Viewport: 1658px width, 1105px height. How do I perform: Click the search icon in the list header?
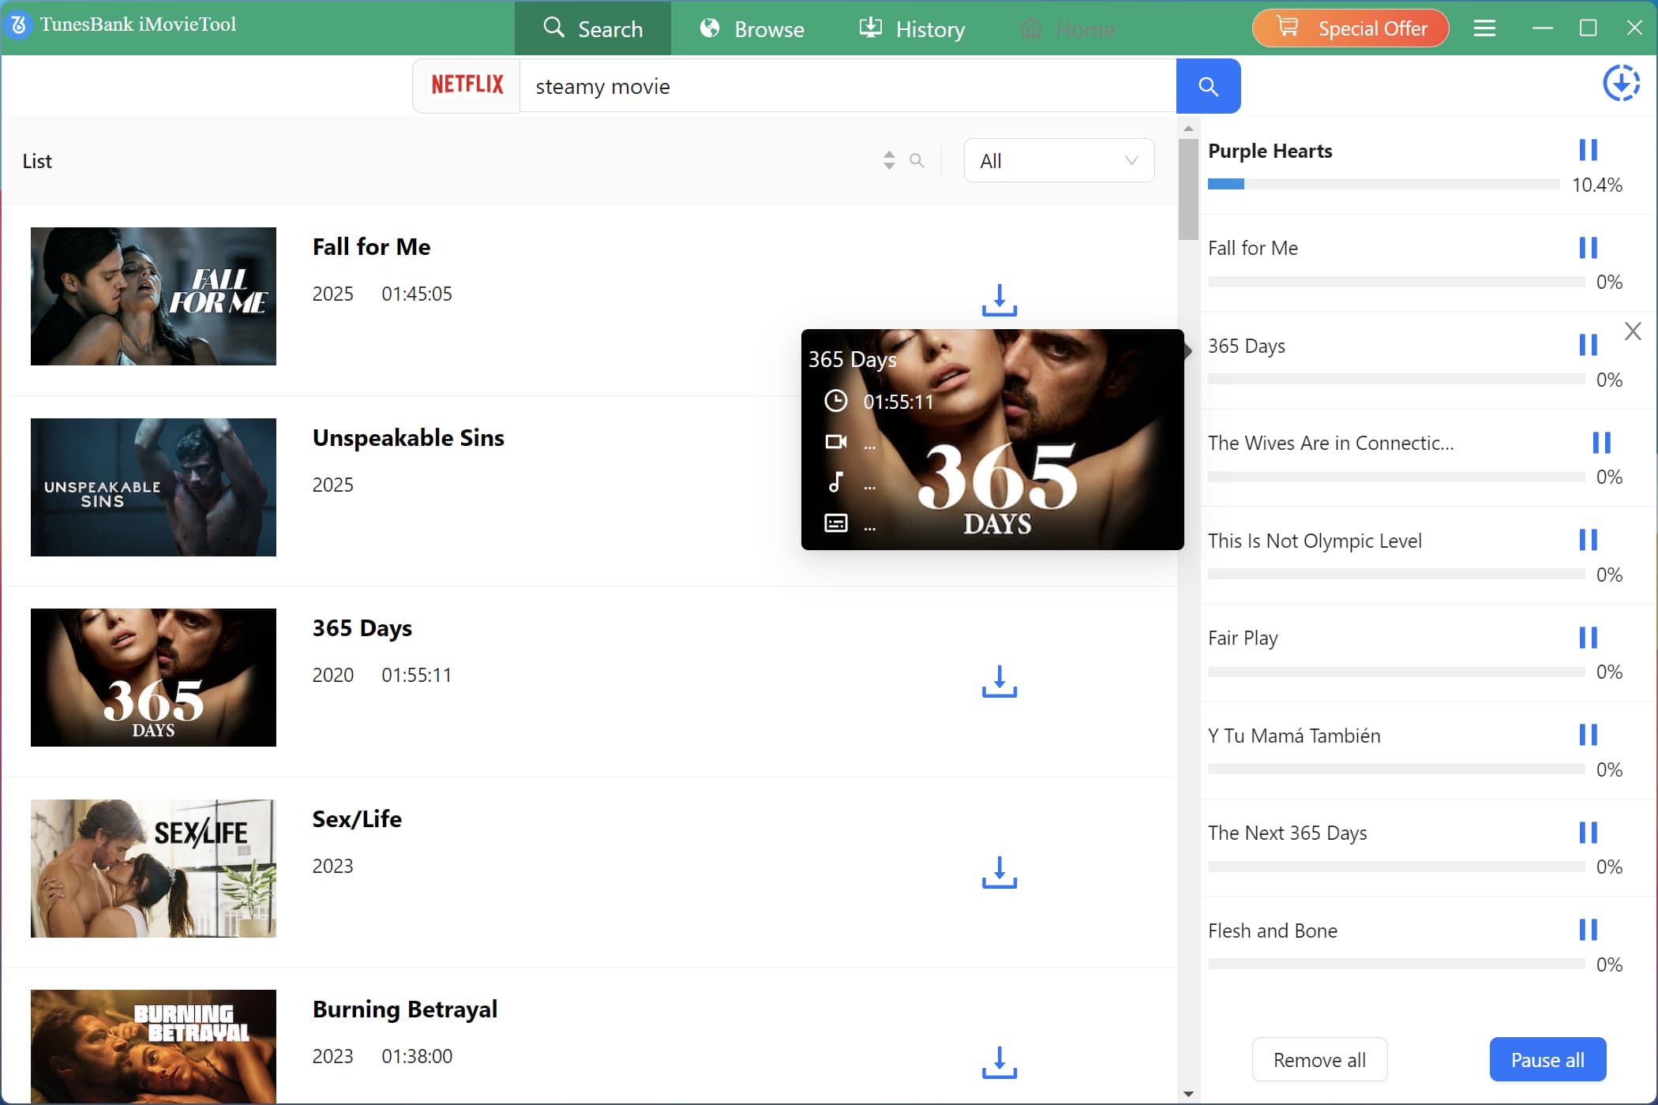click(917, 160)
